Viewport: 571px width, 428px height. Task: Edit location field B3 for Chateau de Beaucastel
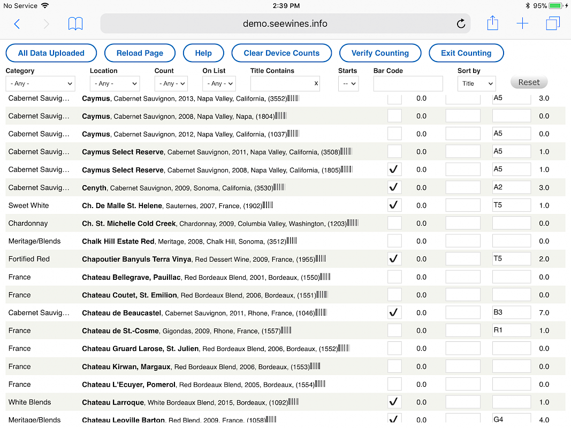(511, 312)
